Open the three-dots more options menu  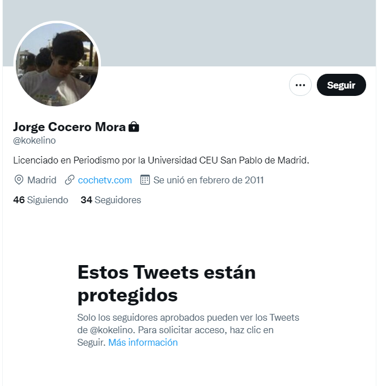(x=300, y=85)
